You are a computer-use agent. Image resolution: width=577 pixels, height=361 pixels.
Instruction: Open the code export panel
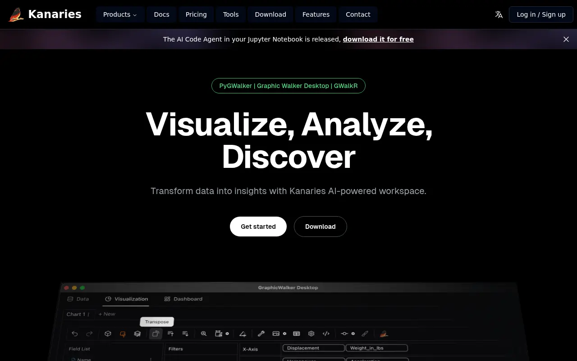pyautogui.click(x=326, y=333)
